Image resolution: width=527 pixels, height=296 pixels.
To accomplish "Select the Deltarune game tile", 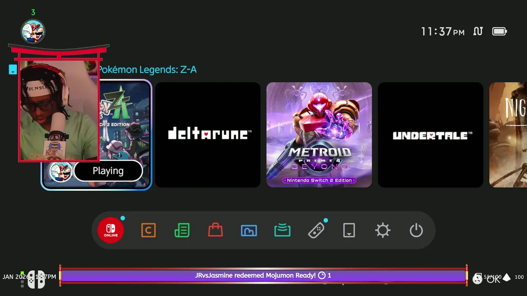I will pos(208,134).
